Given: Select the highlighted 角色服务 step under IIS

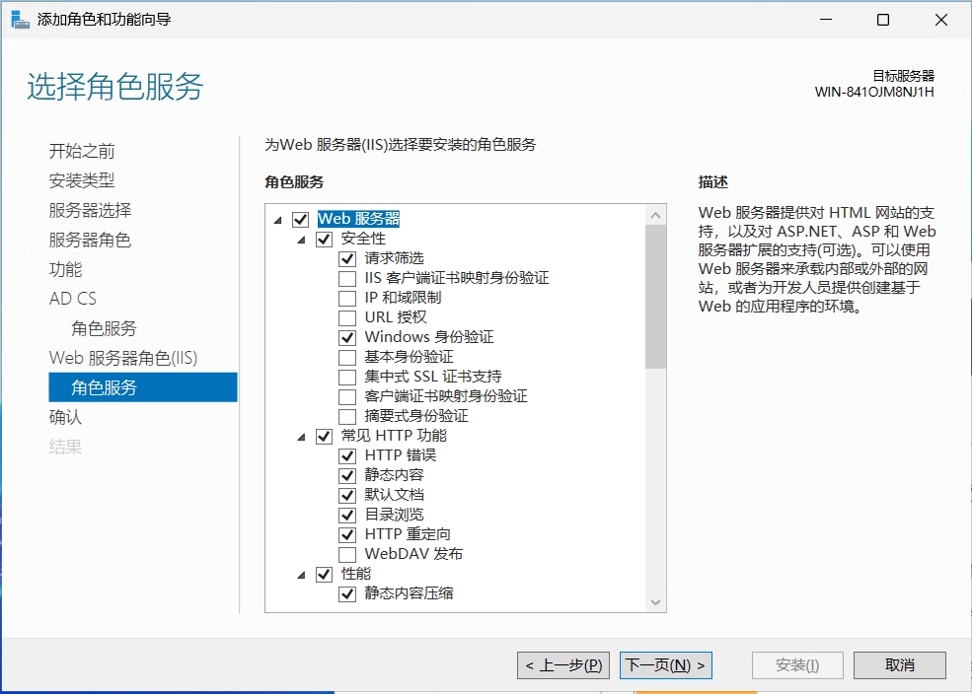Looking at the screenshot, I should pos(142,387).
